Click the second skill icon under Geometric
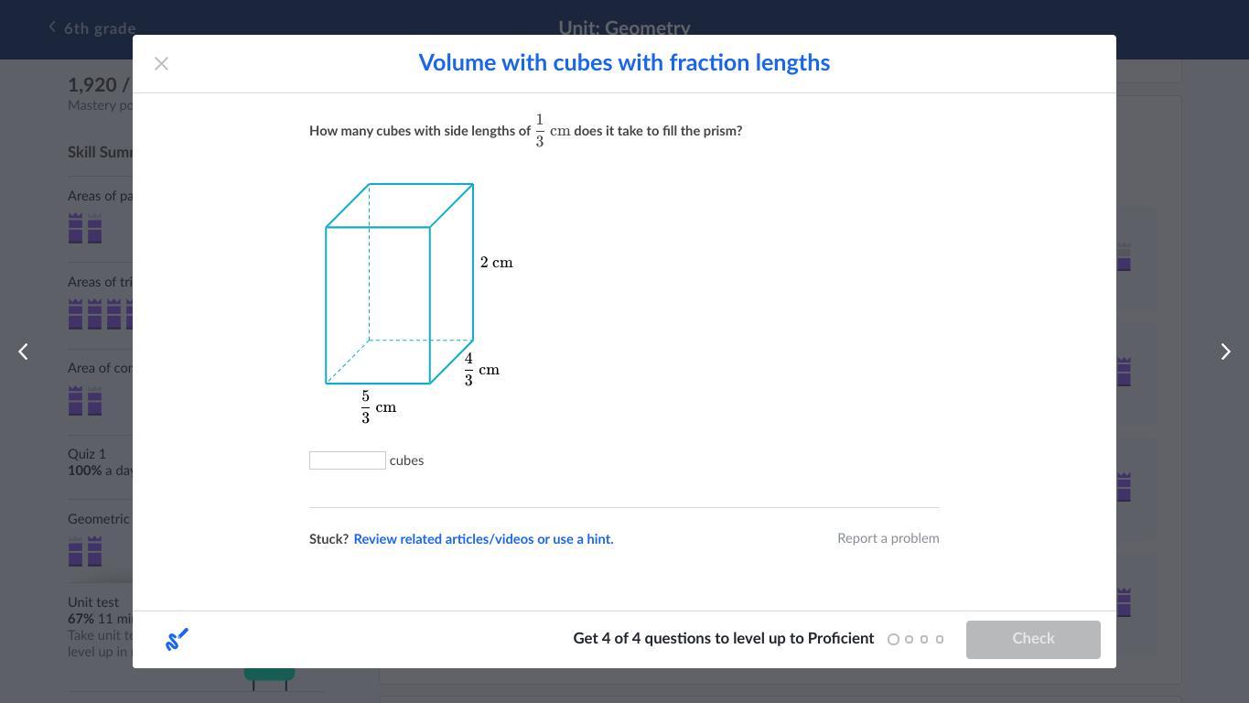 click(x=94, y=551)
